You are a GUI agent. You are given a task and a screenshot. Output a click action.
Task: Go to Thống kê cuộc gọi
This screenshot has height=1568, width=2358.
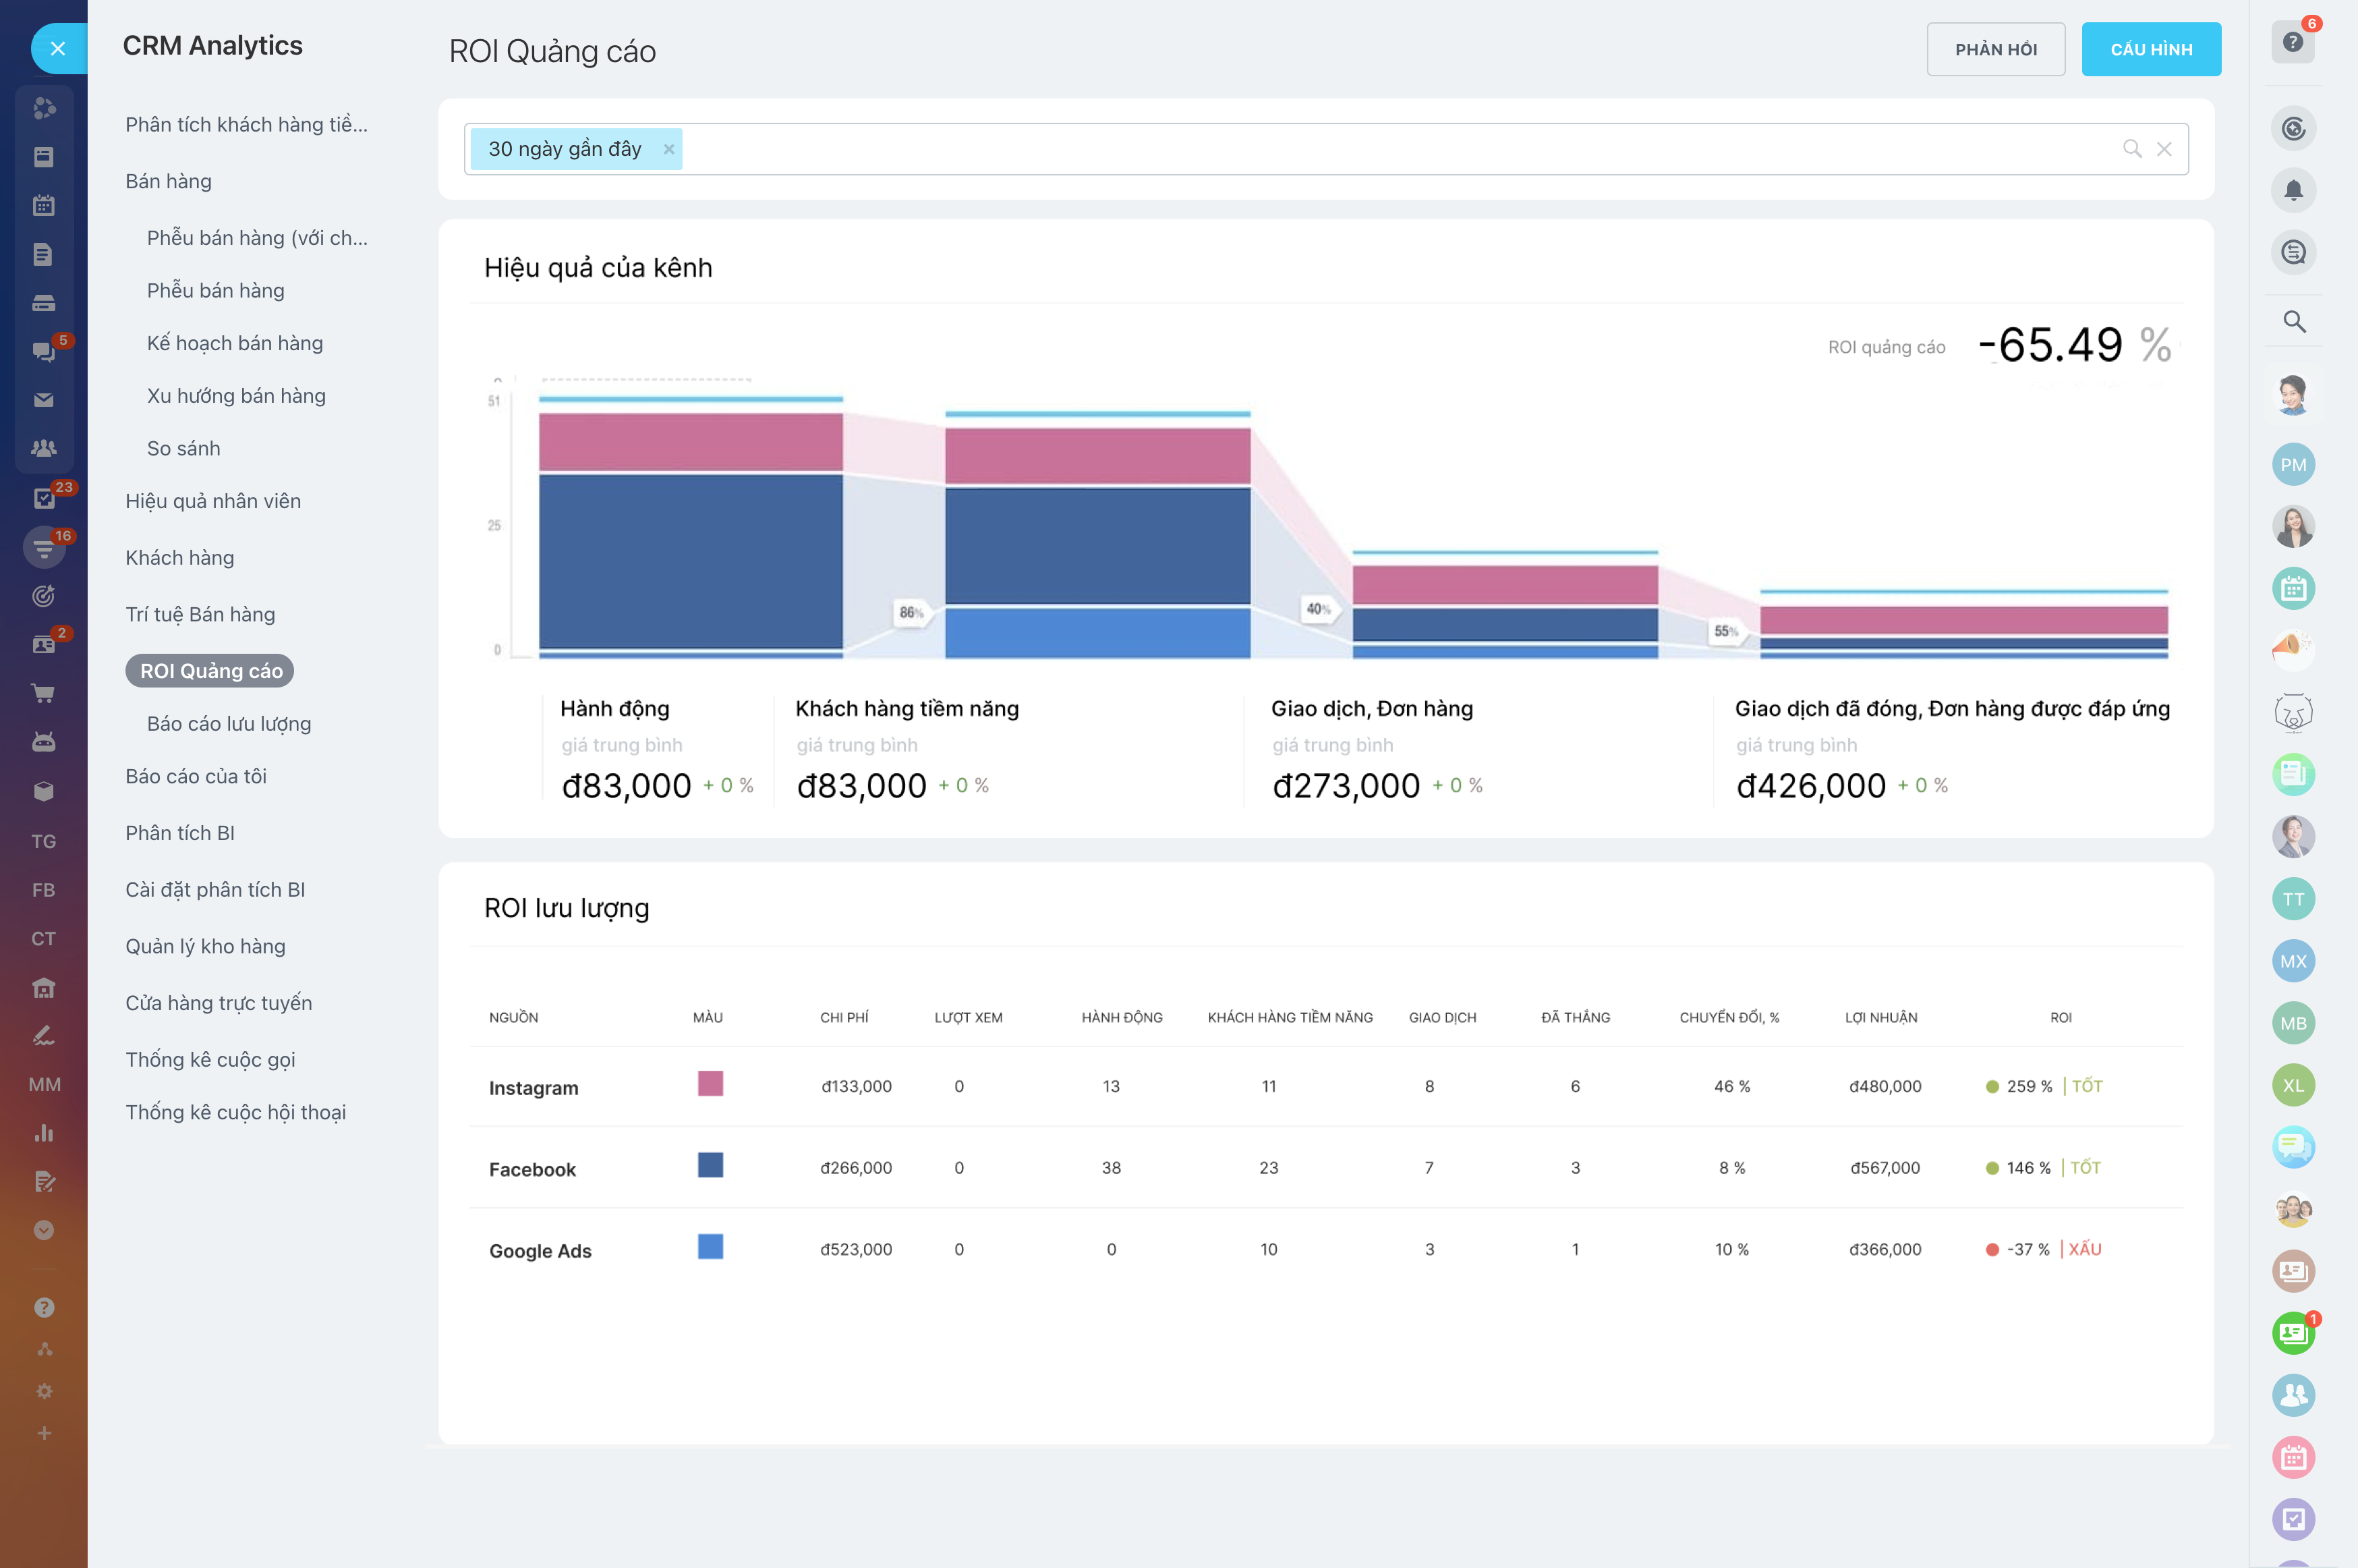coord(210,1059)
